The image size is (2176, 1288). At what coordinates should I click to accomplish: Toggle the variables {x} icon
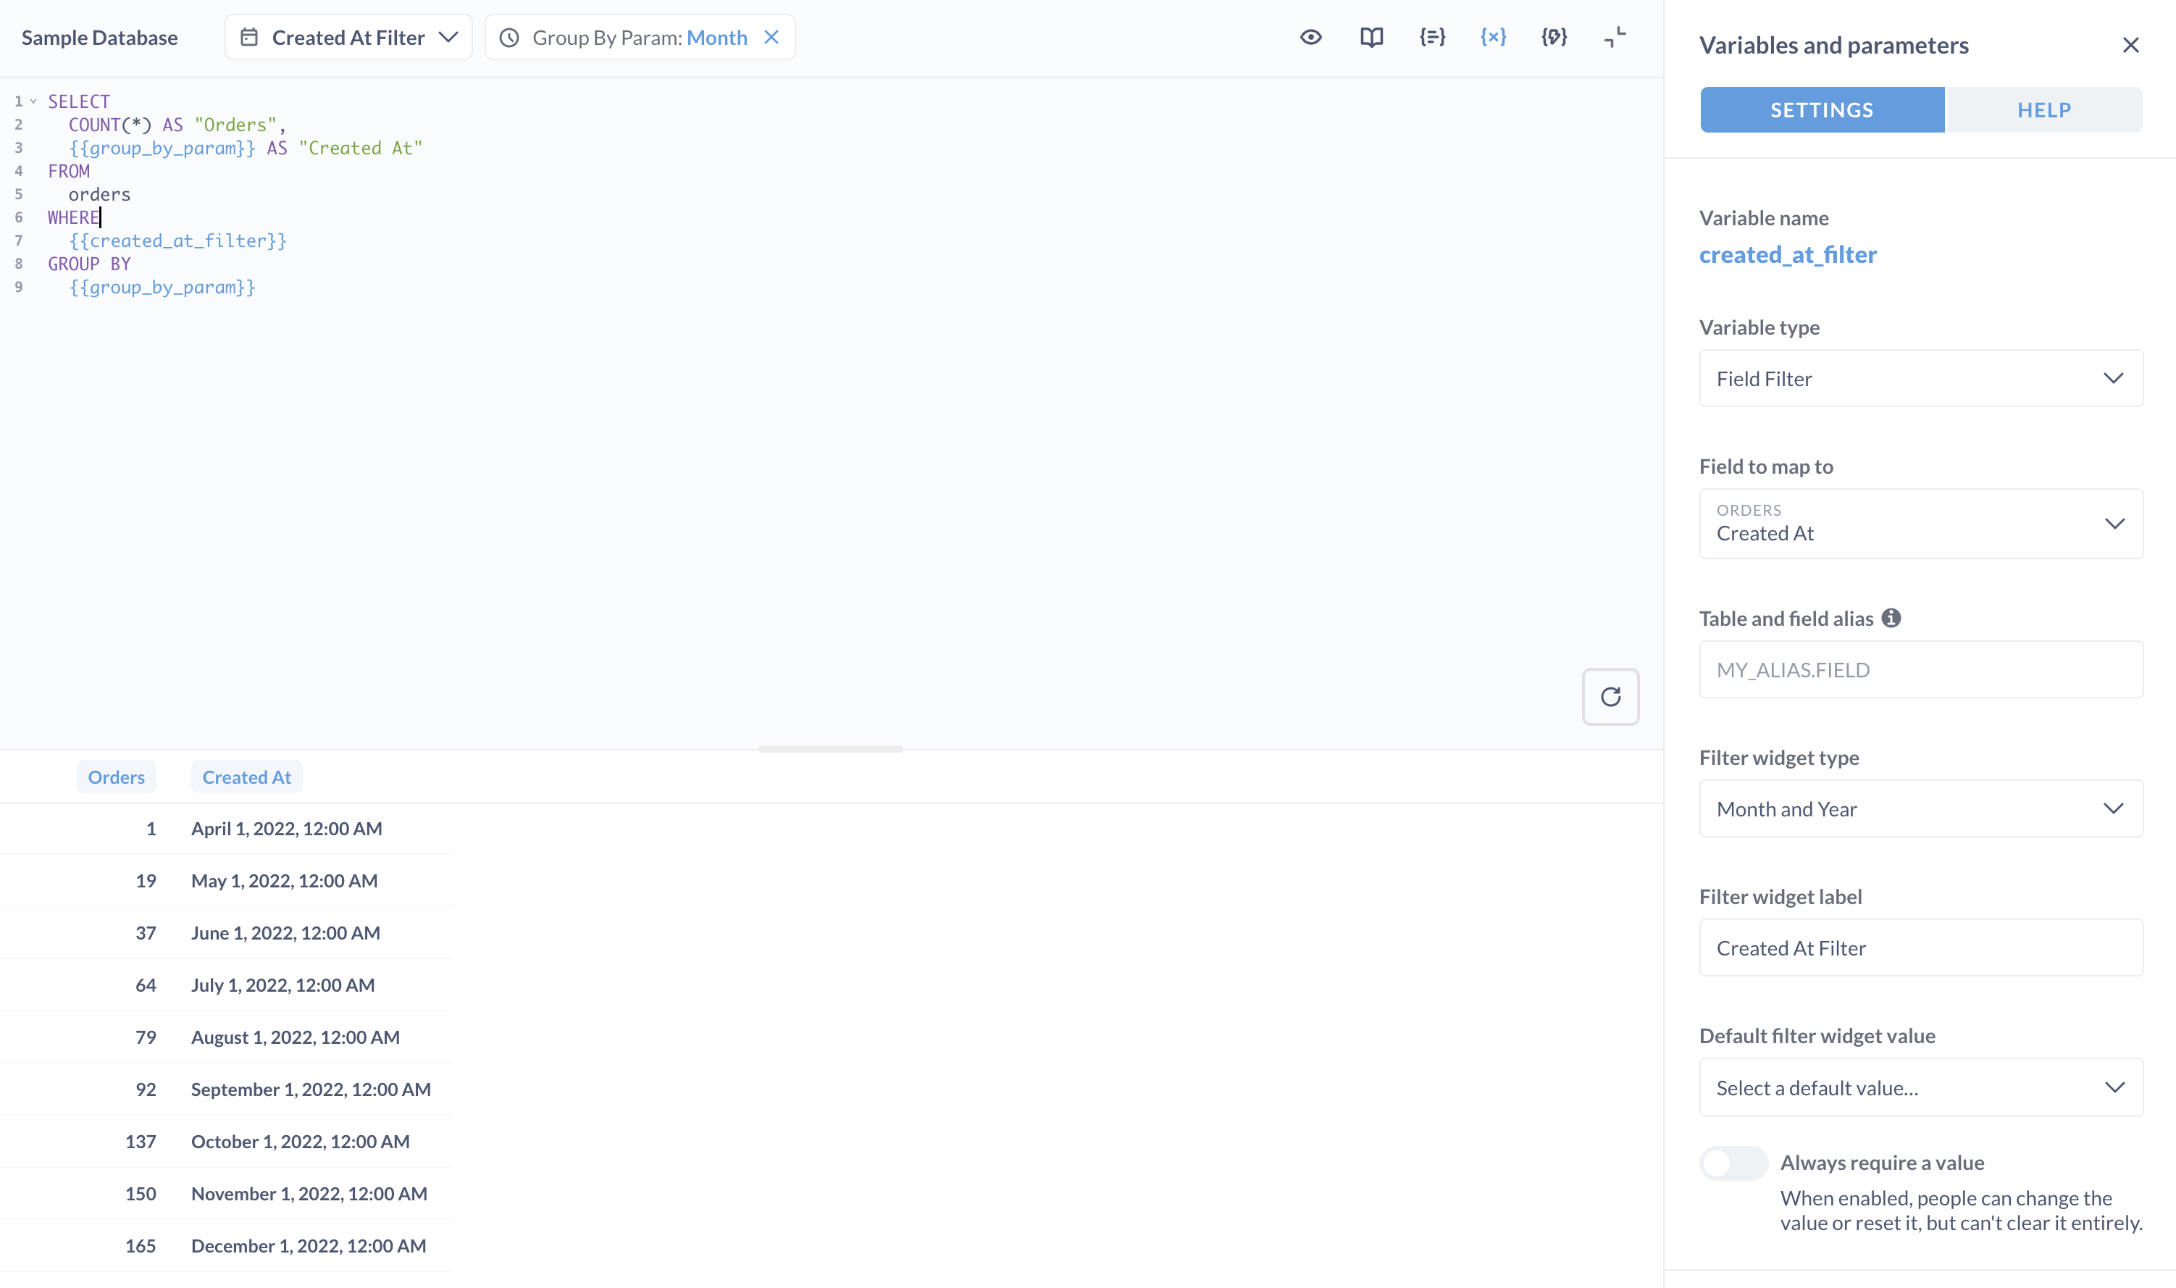coord(1492,38)
